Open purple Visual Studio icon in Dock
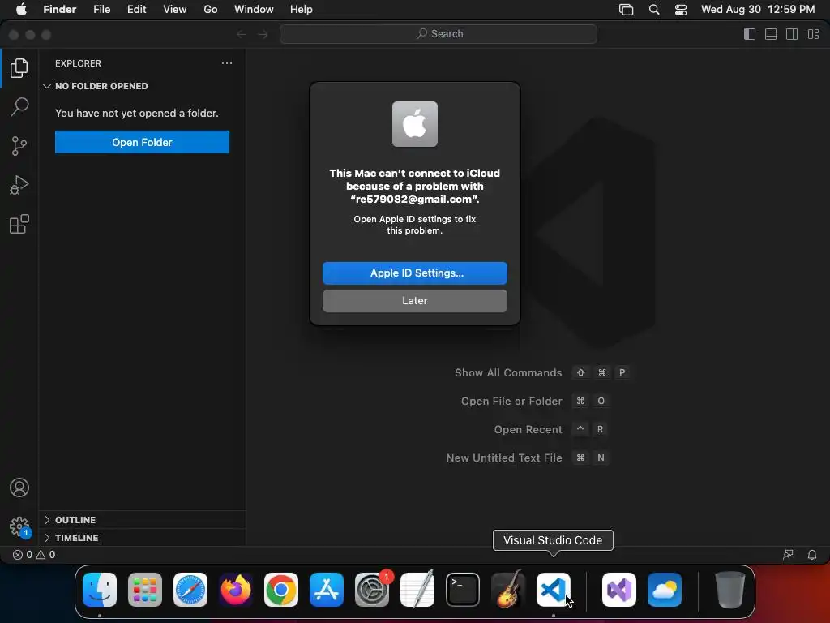 pos(619,590)
